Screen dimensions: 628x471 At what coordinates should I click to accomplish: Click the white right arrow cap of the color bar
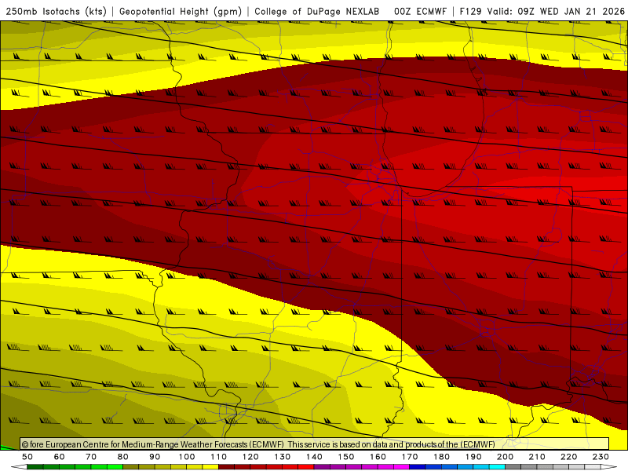tap(609, 467)
